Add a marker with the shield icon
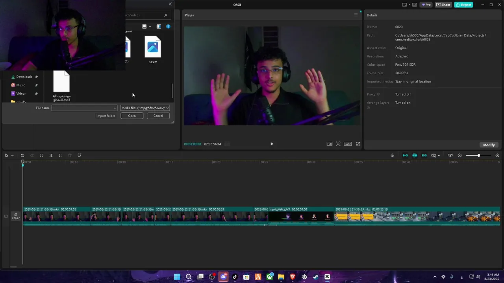 coord(79,156)
